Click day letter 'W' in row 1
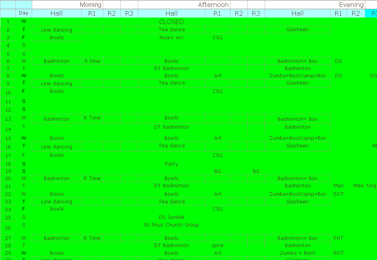 tap(24, 21)
